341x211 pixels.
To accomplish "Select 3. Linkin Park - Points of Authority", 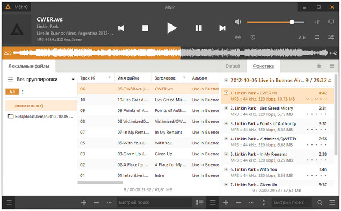I will click(x=277, y=126).
